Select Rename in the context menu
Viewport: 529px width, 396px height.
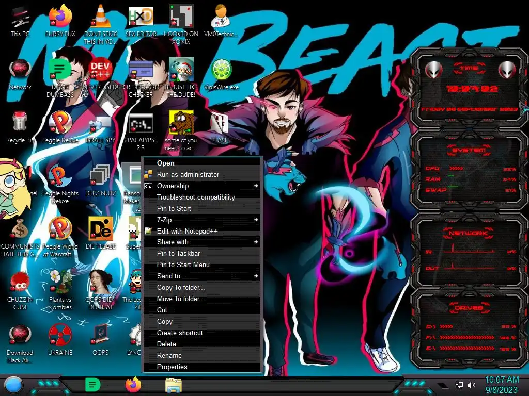point(202,356)
